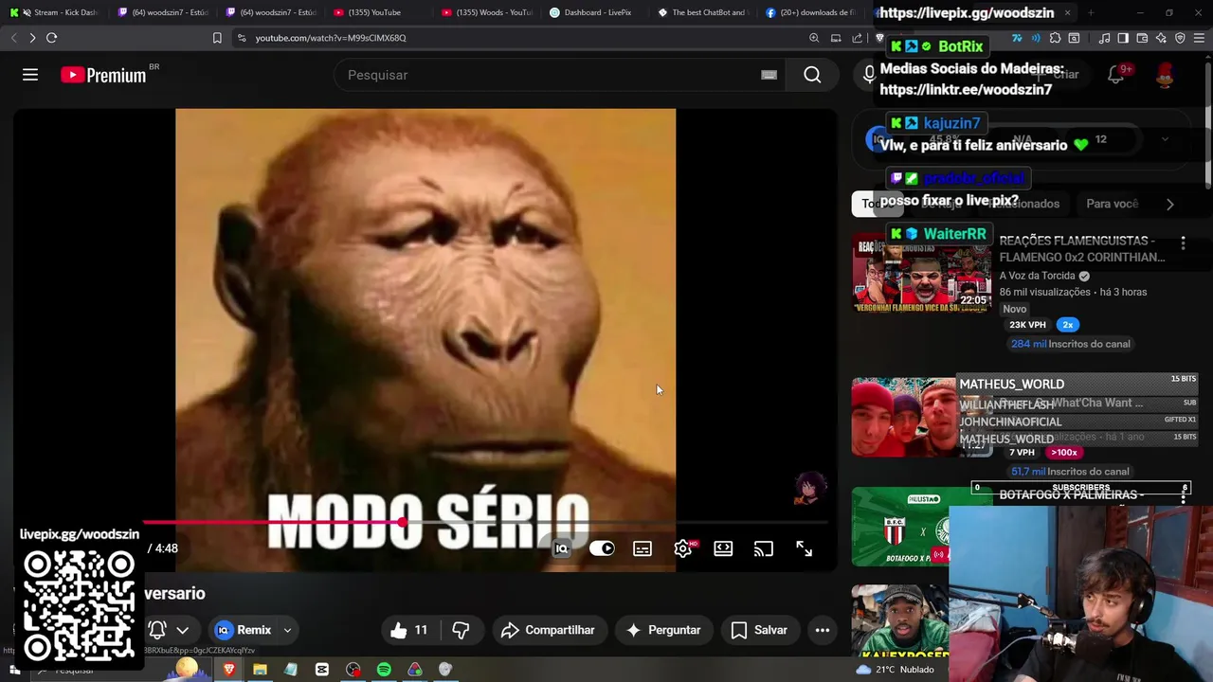Switch to first (64) woodszin7 Estúdio tab
Screen dimensions: 1213x682
pos(161,12)
